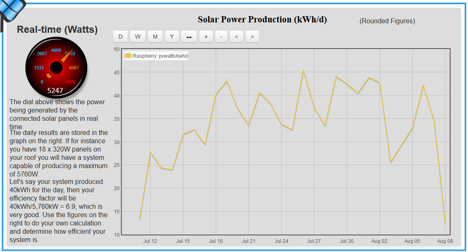Screen dimensions: 468x252
Task: Click the 'Aug 02' axis label
Action: [x=379, y=241]
